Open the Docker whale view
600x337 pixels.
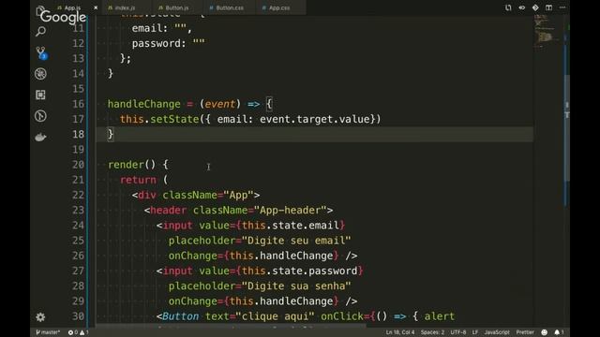[40, 138]
